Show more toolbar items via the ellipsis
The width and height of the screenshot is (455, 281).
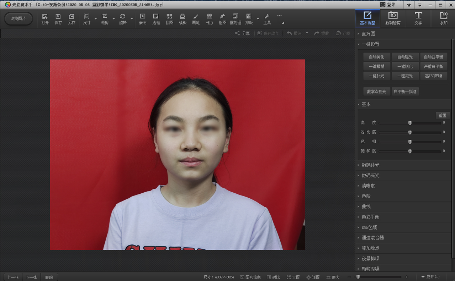(x=279, y=16)
